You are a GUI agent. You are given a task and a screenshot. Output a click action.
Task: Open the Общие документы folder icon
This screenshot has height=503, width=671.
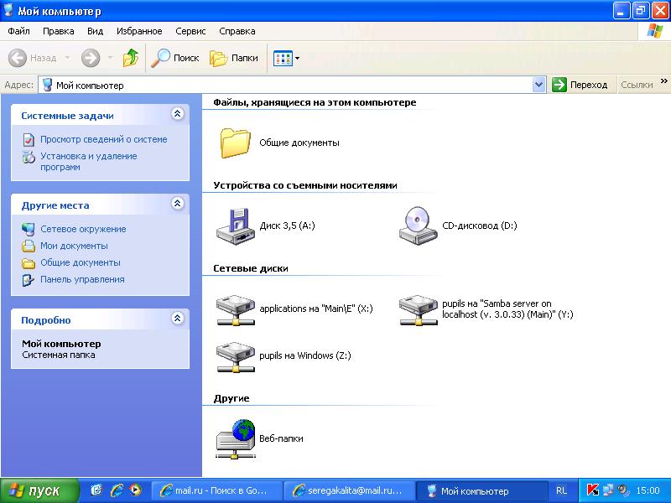coord(236,143)
